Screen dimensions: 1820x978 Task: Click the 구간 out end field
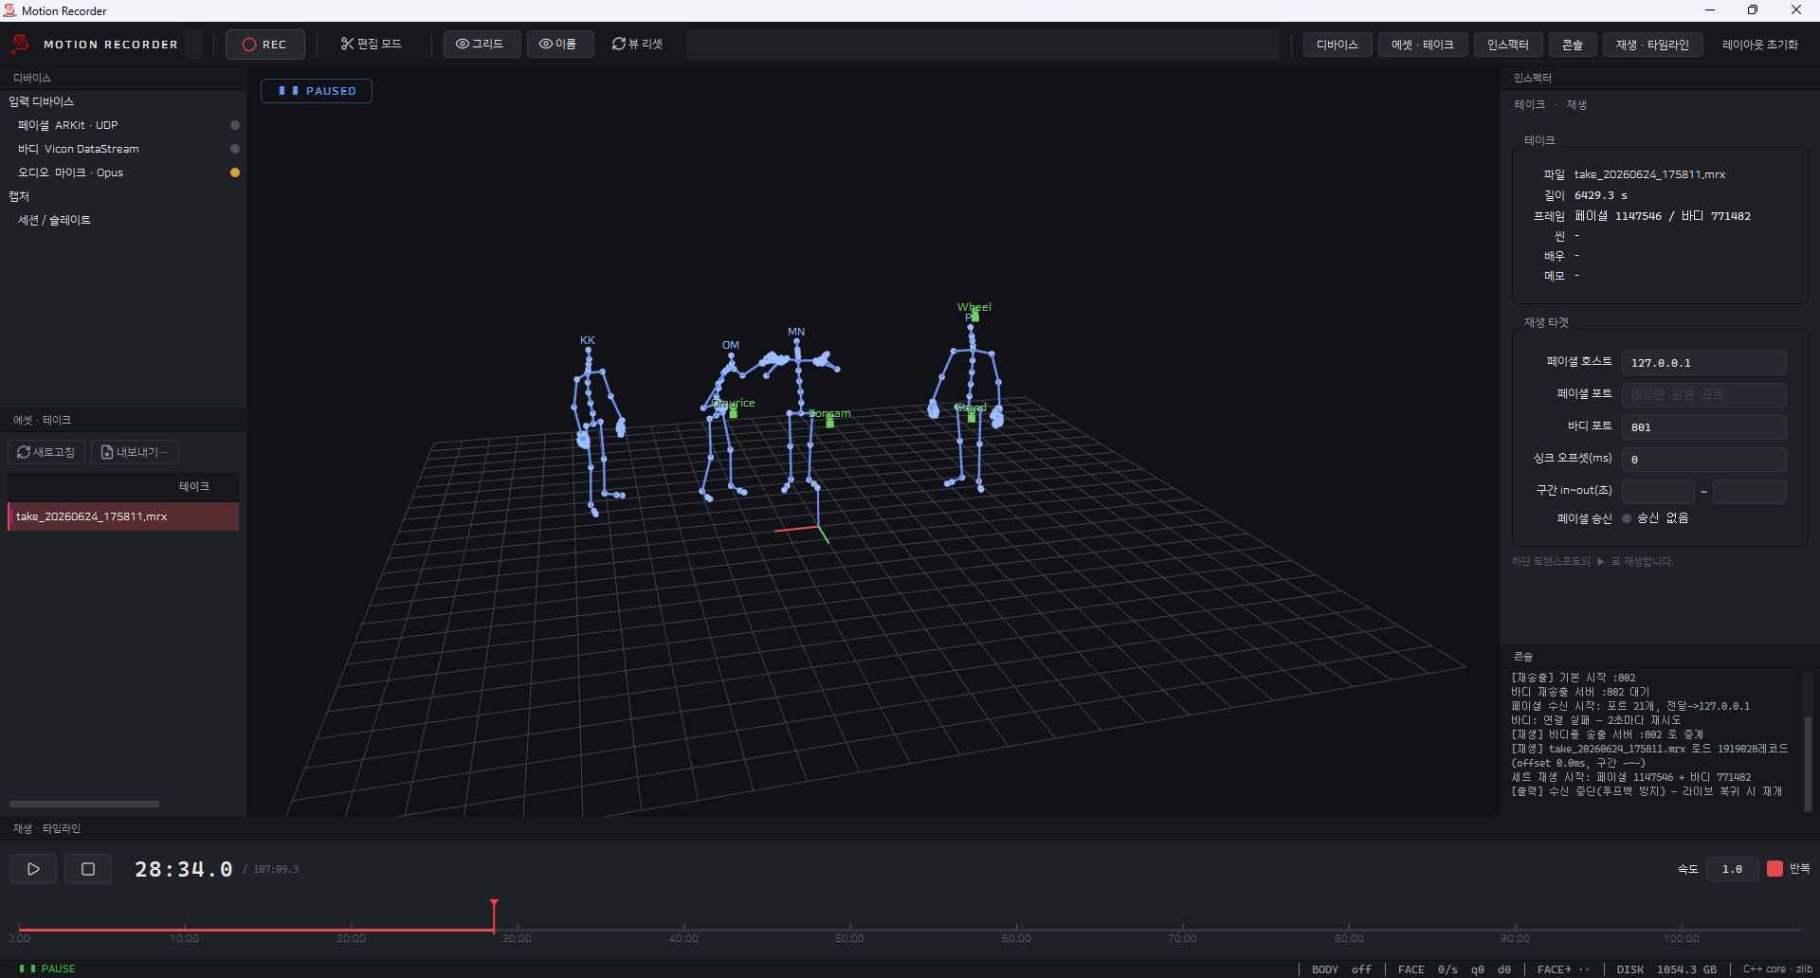(x=1750, y=491)
